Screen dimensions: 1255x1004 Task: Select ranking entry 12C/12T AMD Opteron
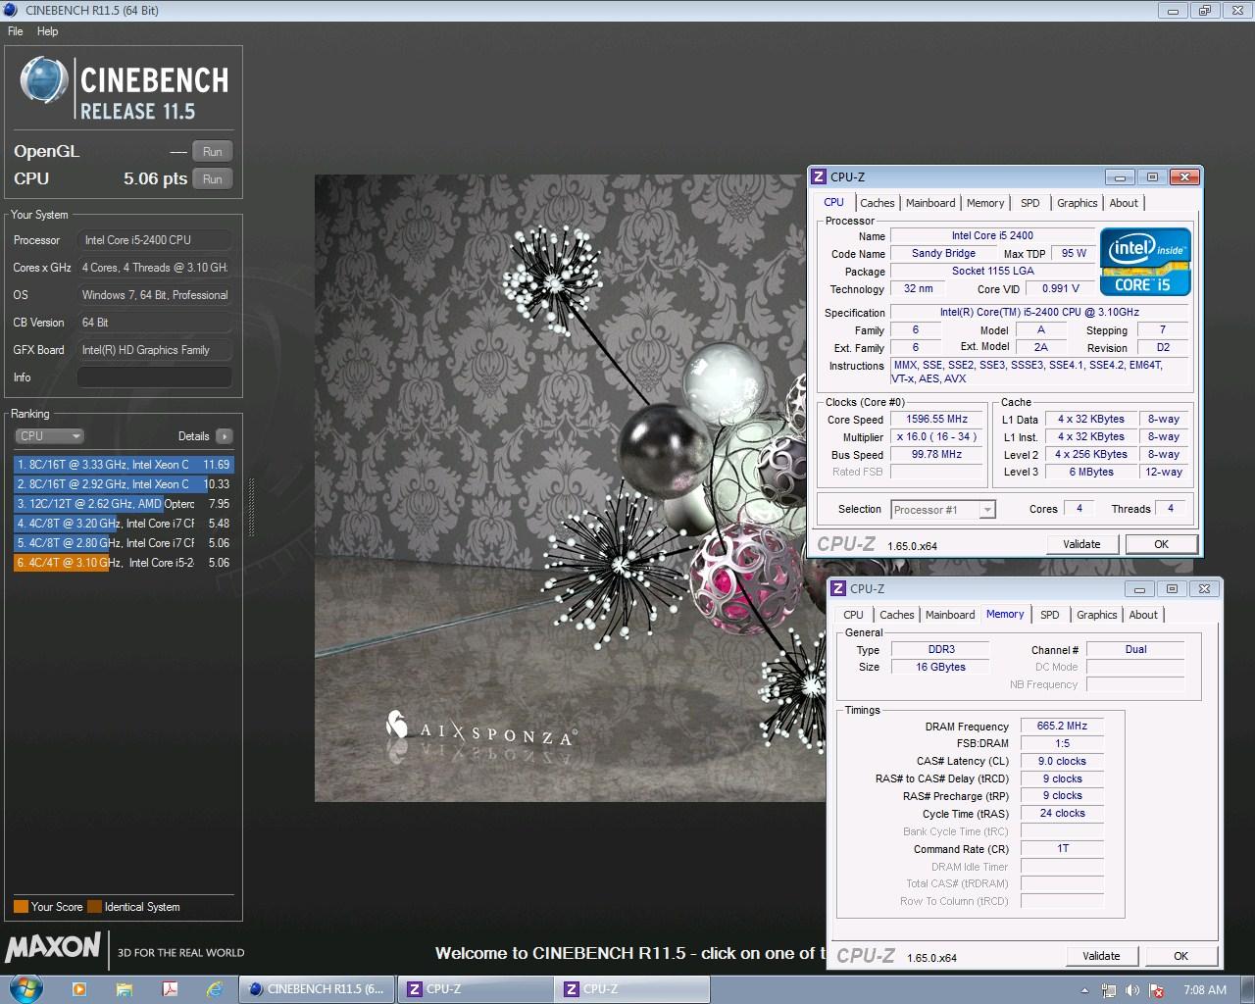point(124,504)
